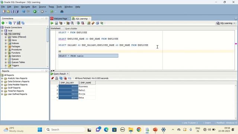
Task: Click the SQL History icon in worksheet toolbar
Action: click(97, 23)
